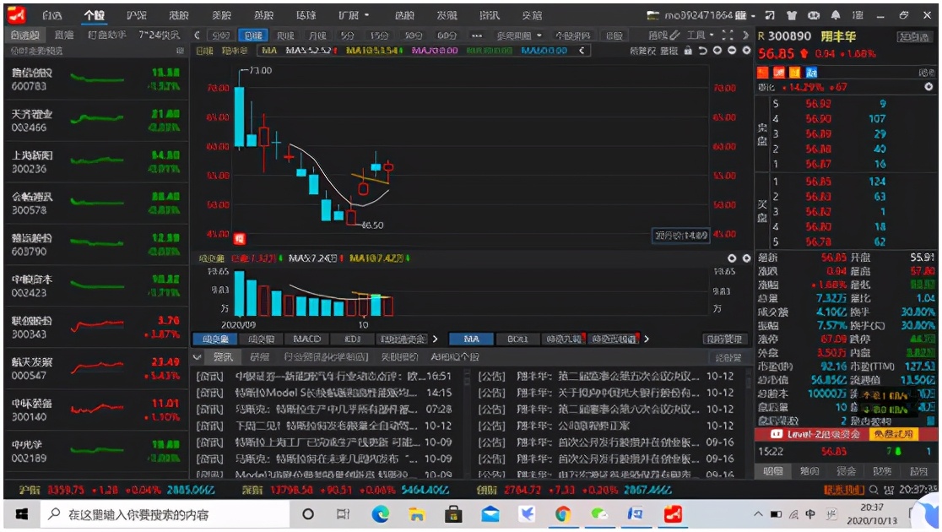942x532 pixels.
Task: Open Cortana circle in taskbar
Action: [x=308, y=514]
